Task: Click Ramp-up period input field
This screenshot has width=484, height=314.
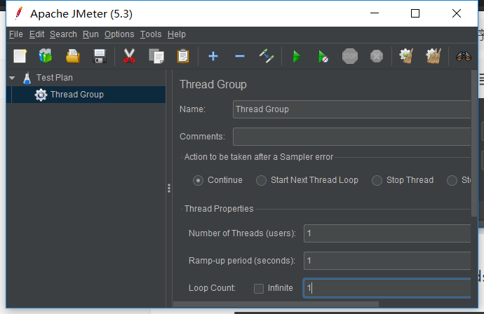Action: coord(387,261)
